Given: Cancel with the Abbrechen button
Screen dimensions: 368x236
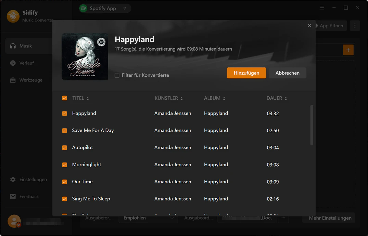Looking at the screenshot, I should pos(287,73).
